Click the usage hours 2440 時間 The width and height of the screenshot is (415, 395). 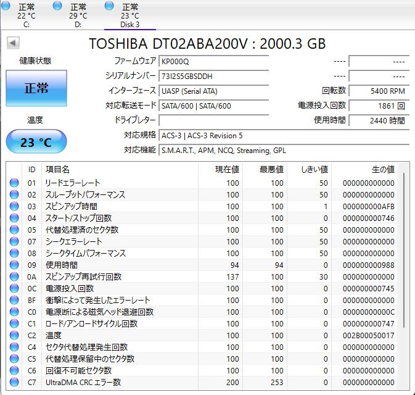(x=379, y=120)
